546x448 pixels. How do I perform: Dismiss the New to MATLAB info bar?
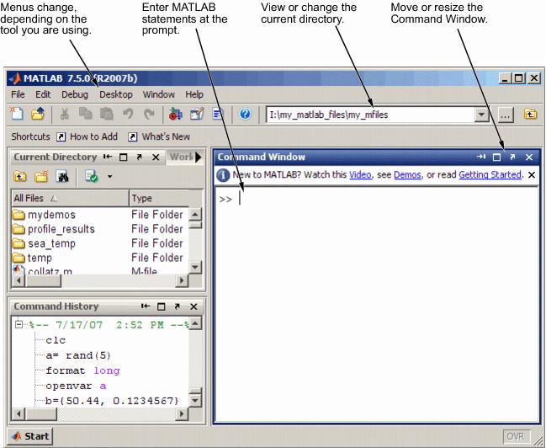pyautogui.click(x=532, y=174)
